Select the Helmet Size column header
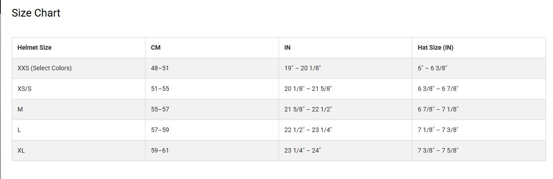The image size is (553, 179). 34,47
